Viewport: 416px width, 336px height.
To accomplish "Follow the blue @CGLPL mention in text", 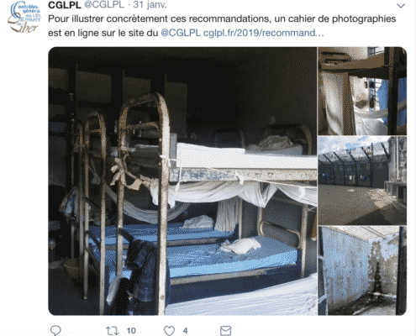I will [181, 33].
